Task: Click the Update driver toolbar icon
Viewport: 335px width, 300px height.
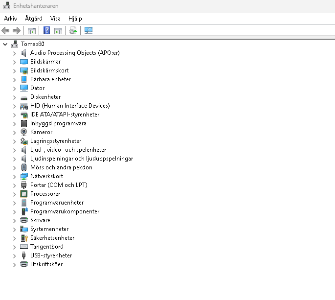Action: [73, 30]
